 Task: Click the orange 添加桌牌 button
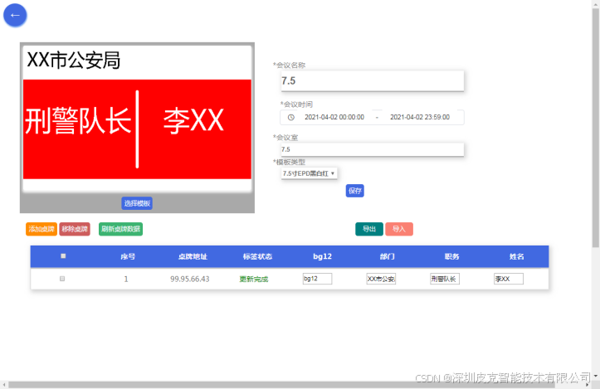click(41, 229)
